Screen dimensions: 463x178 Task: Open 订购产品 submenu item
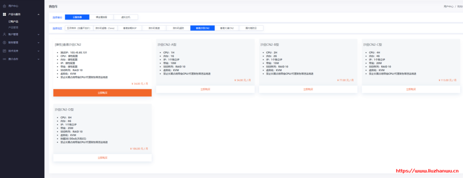pyautogui.click(x=13, y=22)
